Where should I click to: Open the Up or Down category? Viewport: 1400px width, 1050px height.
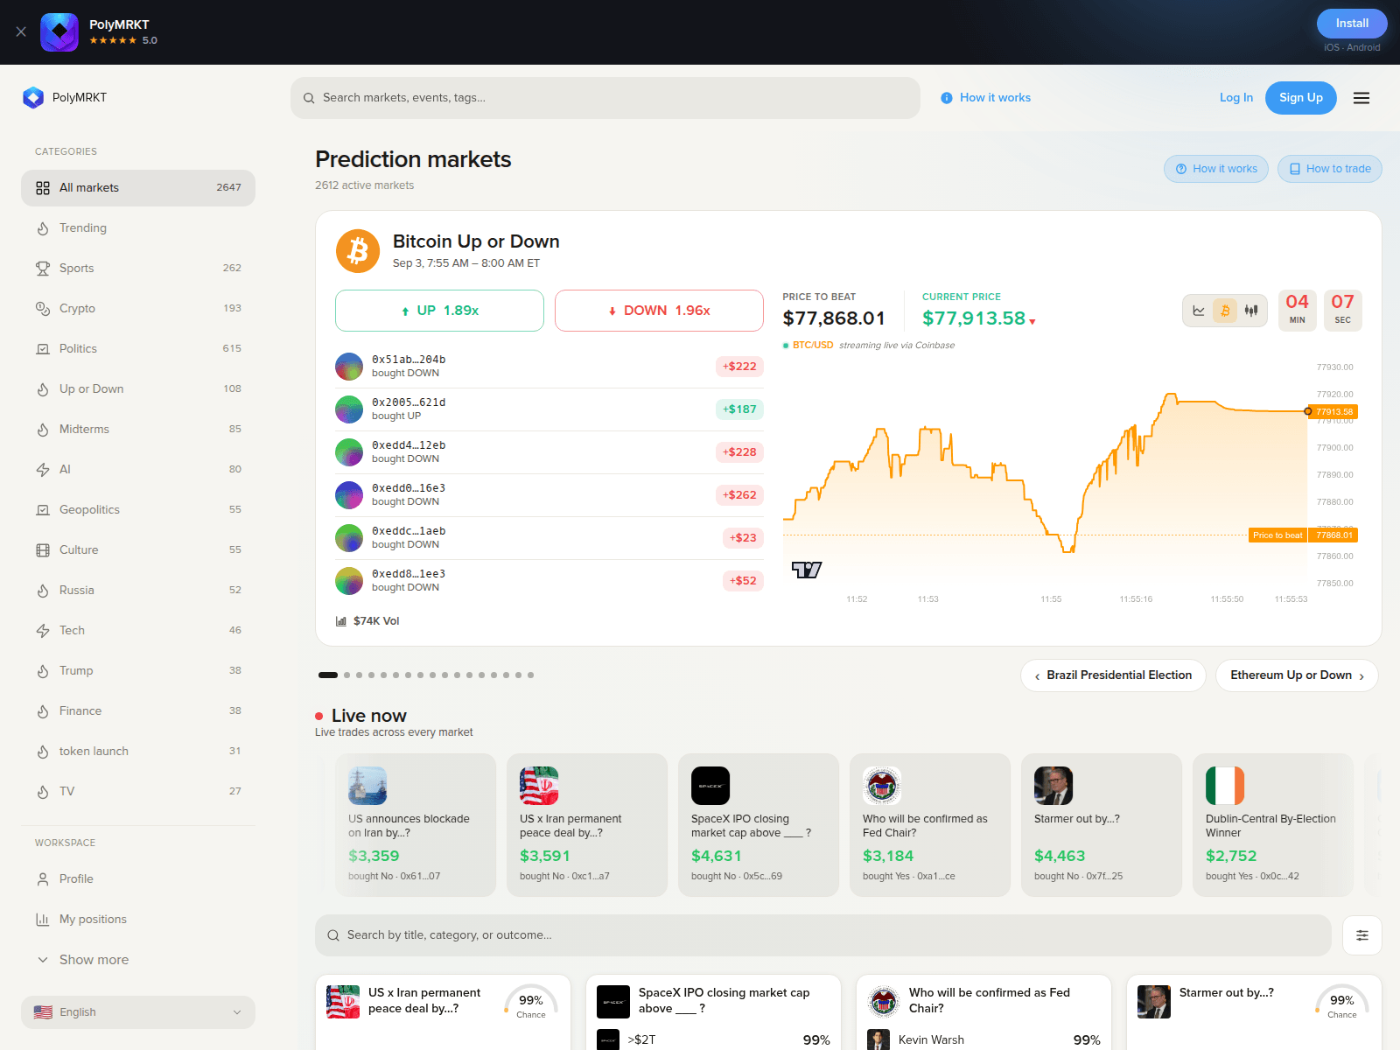coord(138,389)
